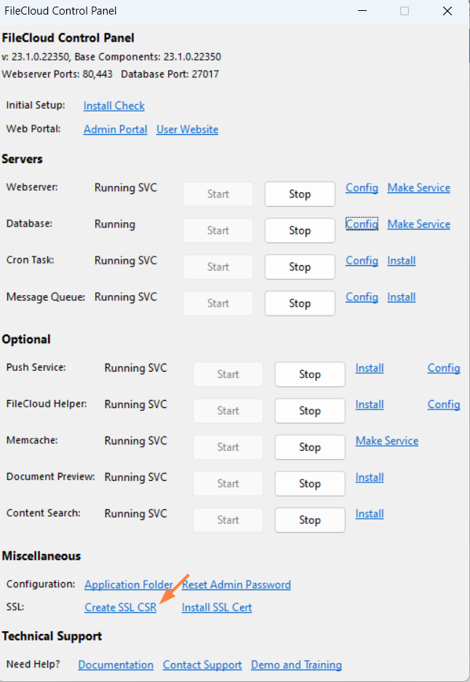This screenshot has height=682, width=470.
Task: Open the Admin Portal link
Action: coord(115,130)
